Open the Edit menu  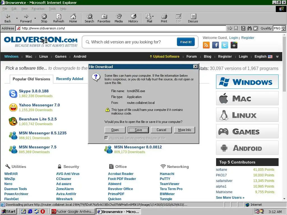coord(14,9)
